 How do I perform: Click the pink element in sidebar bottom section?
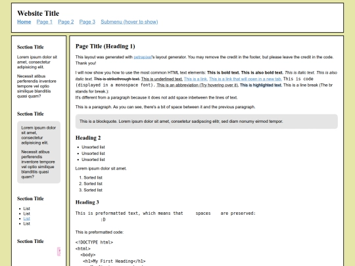pos(59,252)
